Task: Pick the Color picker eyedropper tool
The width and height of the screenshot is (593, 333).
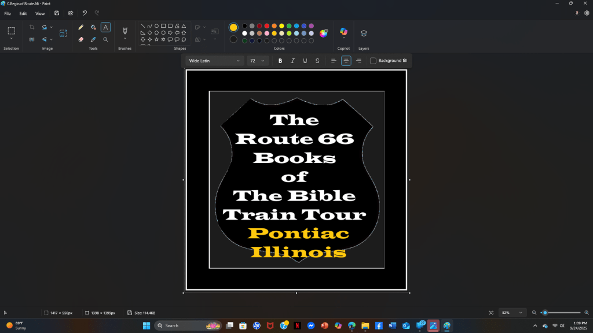Action: (x=93, y=39)
